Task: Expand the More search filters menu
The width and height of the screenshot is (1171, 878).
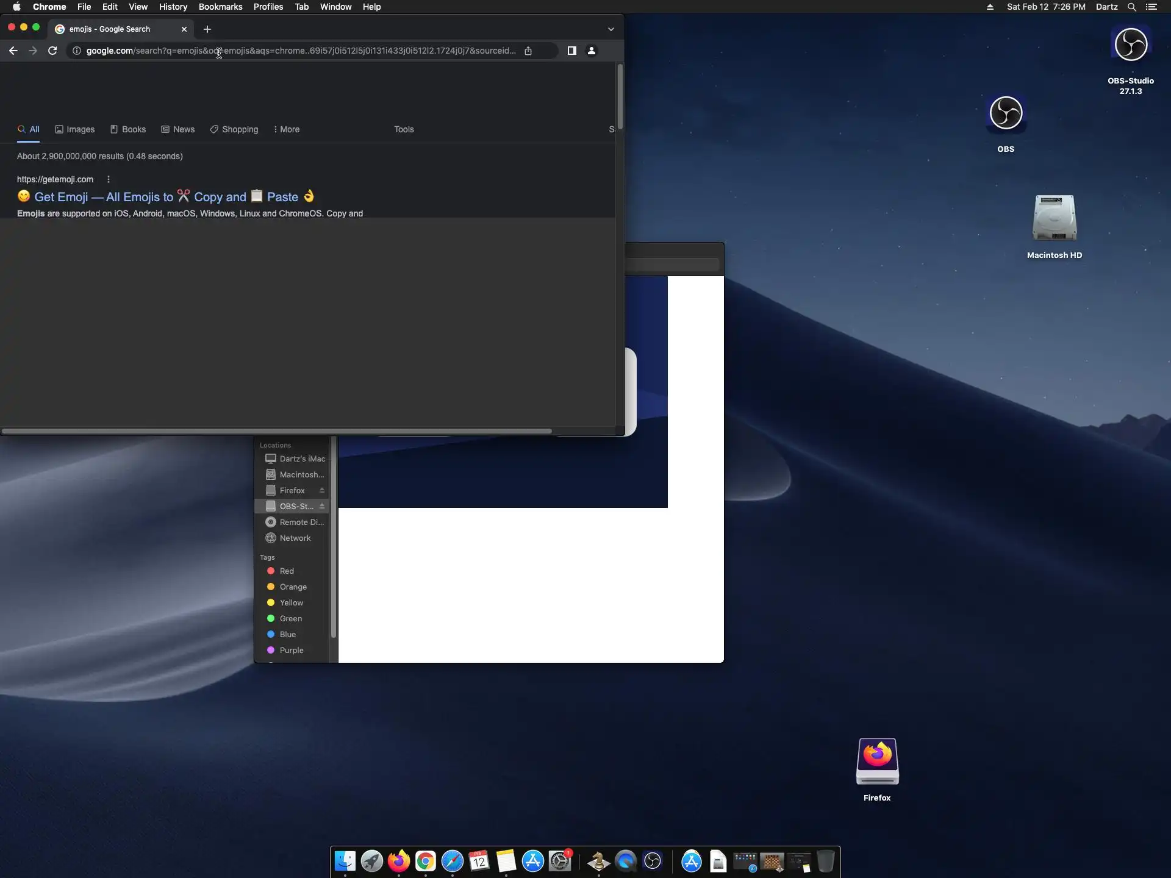Action: (x=286, y=129)
